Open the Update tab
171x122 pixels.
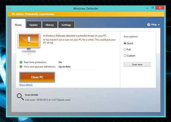pos(34,25)
